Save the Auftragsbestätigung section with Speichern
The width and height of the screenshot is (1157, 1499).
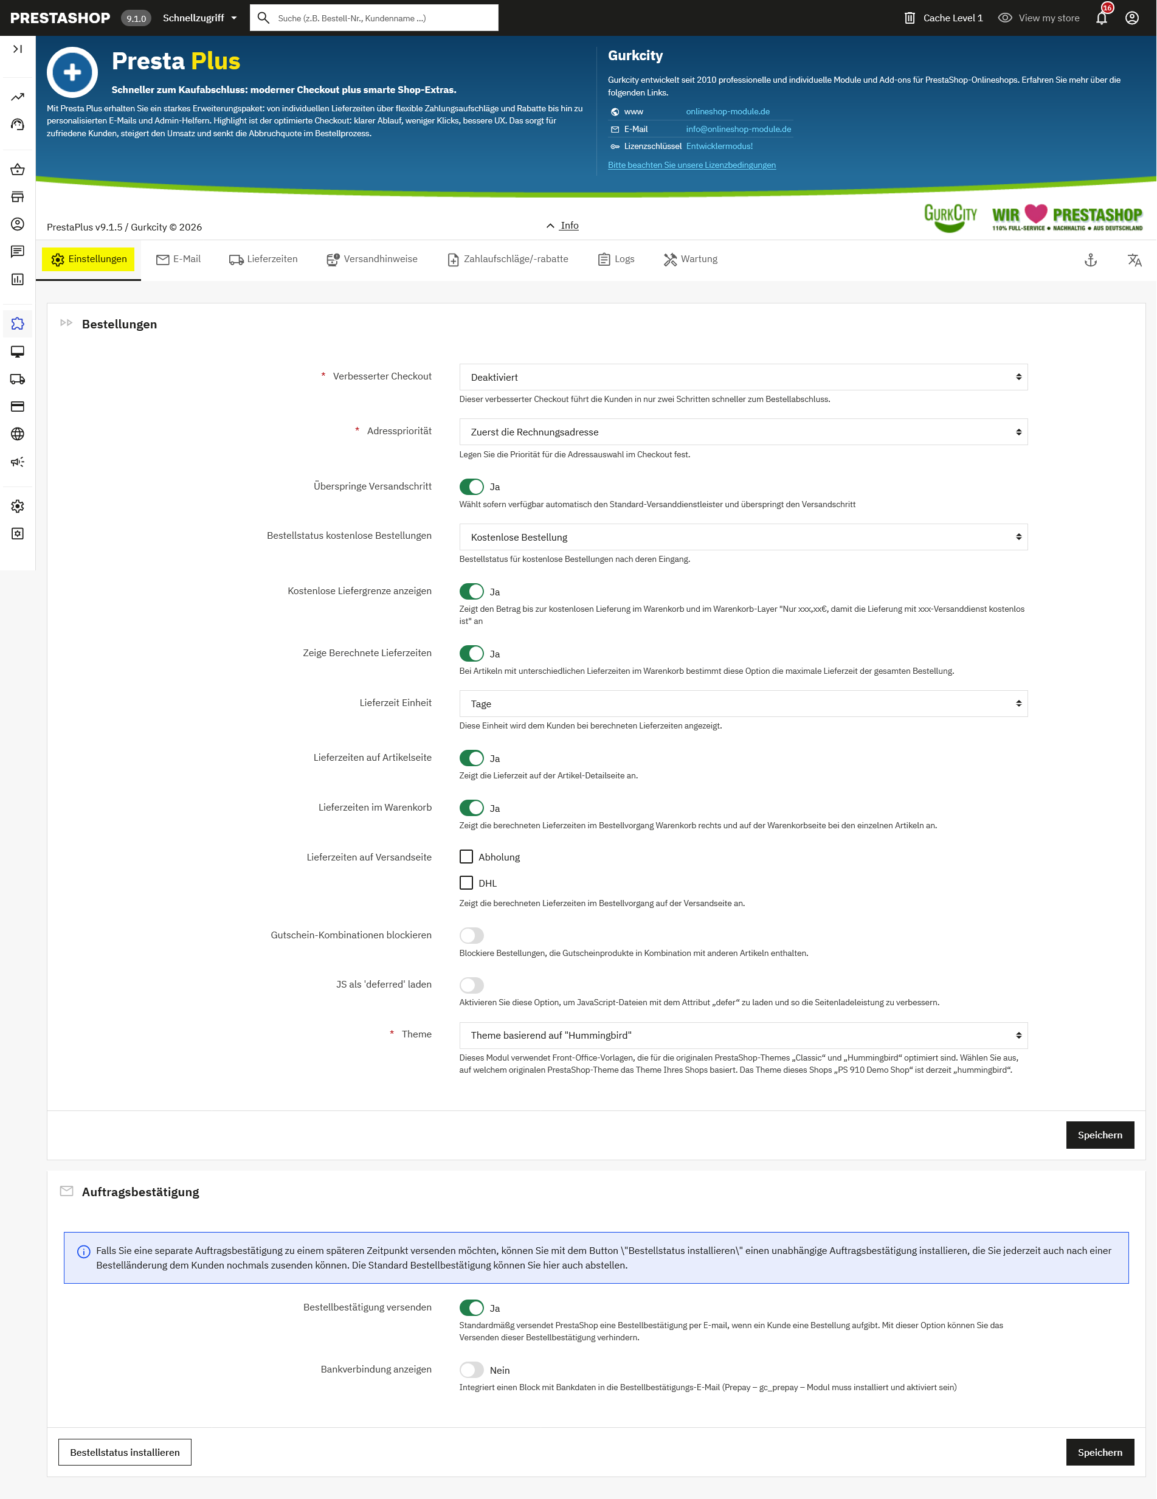[x=1100, y=1452]
